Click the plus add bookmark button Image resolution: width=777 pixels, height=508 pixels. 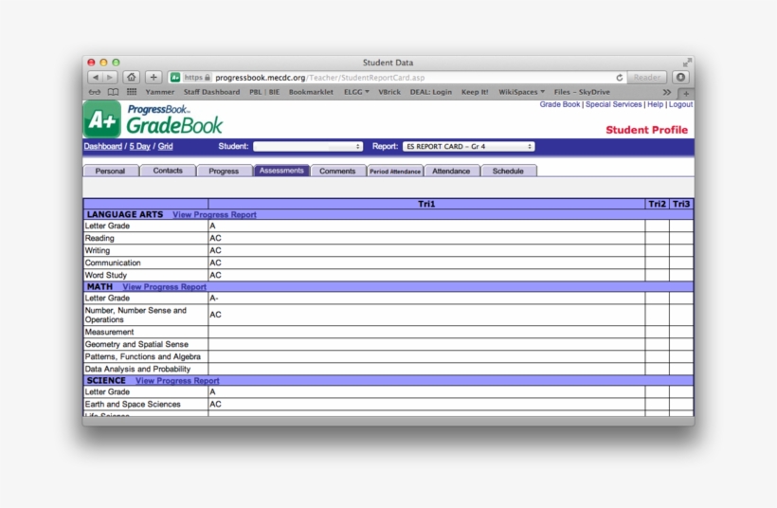(x=154, y=78)
